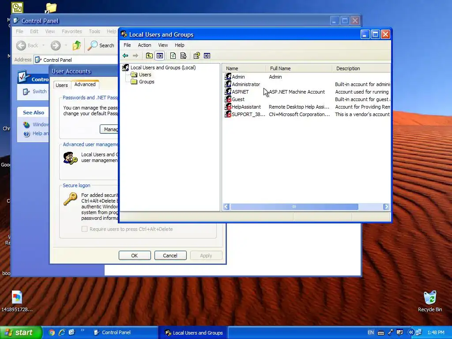The height and width of the screenshot is (339, 452).
Task: Open the Help menu in Local Users and Groups
Action: (179, 45)
